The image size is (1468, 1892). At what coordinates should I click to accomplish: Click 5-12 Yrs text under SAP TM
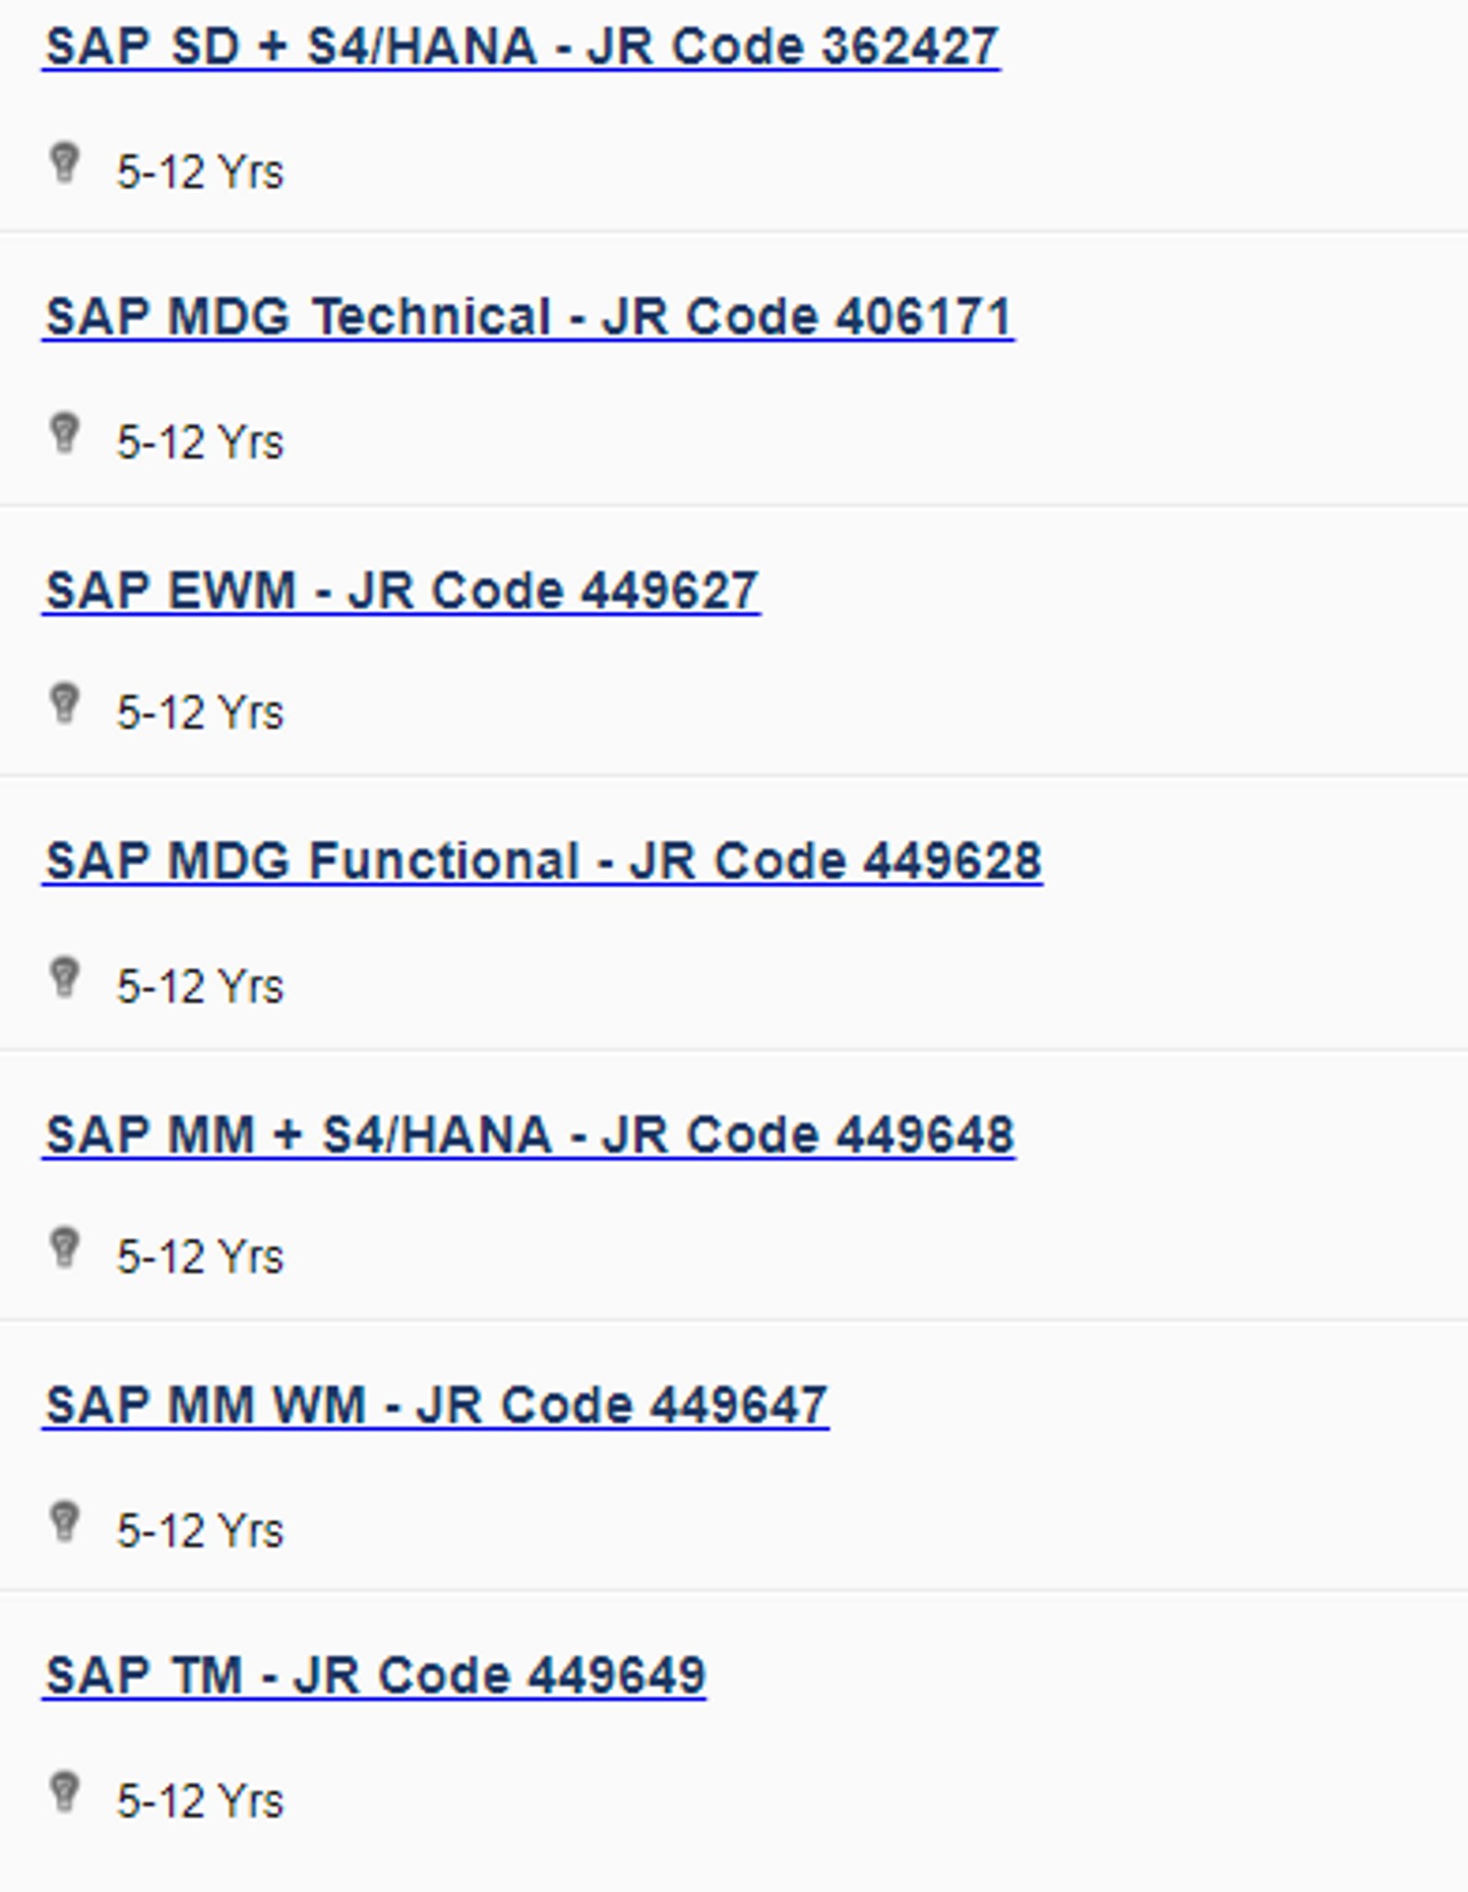coord(200,1801)
